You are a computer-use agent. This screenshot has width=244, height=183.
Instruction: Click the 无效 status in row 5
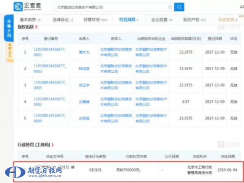coord(234,118)
